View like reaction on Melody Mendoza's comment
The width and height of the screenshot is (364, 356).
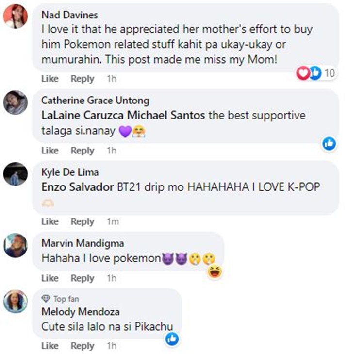coord(172,339)
